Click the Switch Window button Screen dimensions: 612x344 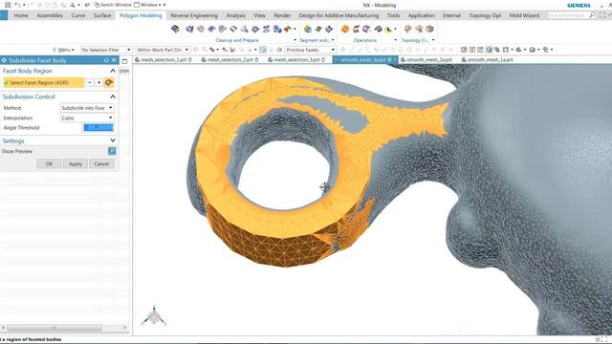[113, 5]
